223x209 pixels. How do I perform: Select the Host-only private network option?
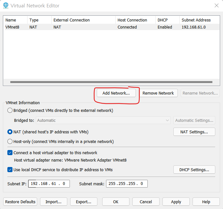point(10,142)
